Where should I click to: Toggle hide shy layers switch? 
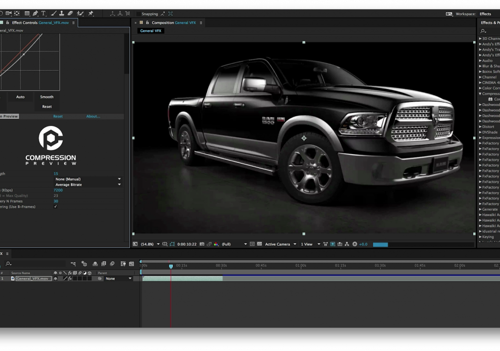tap(95, 264)
